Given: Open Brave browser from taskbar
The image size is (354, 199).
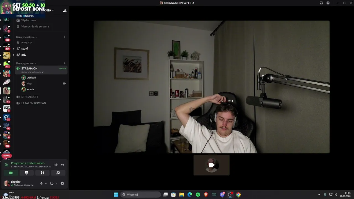Looking at the screenshot, I should pyautogui.click(x=206, y=195).
